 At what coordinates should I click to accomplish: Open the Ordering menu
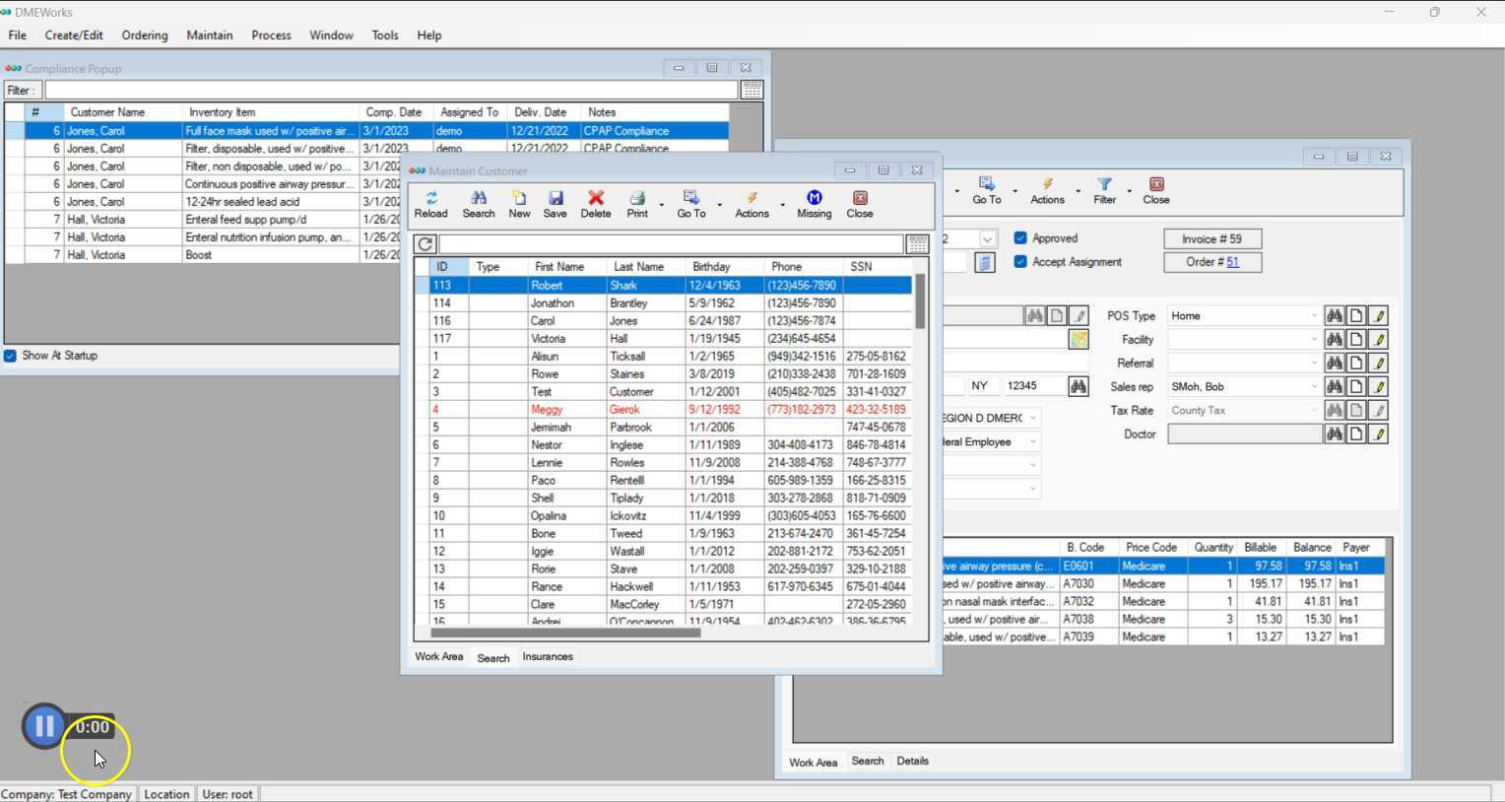coord(145,35)
